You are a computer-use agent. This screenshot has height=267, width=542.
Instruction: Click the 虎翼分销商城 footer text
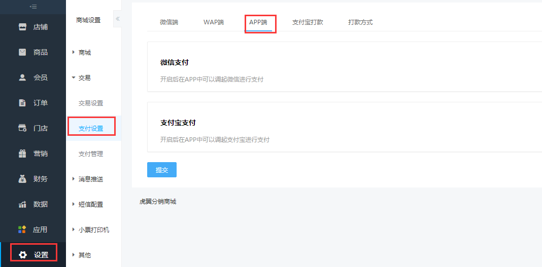[158, 202]
